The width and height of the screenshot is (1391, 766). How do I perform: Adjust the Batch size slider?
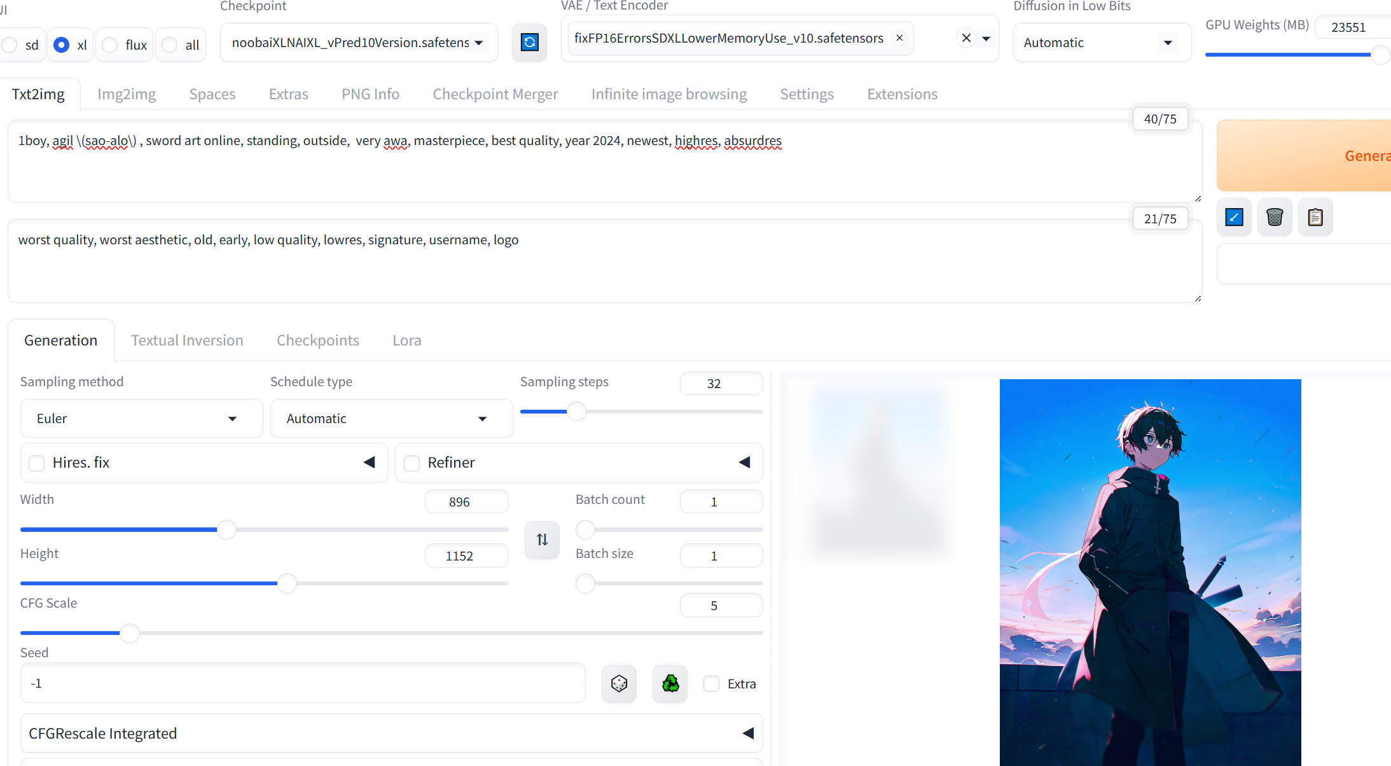[x=669, y=583]
